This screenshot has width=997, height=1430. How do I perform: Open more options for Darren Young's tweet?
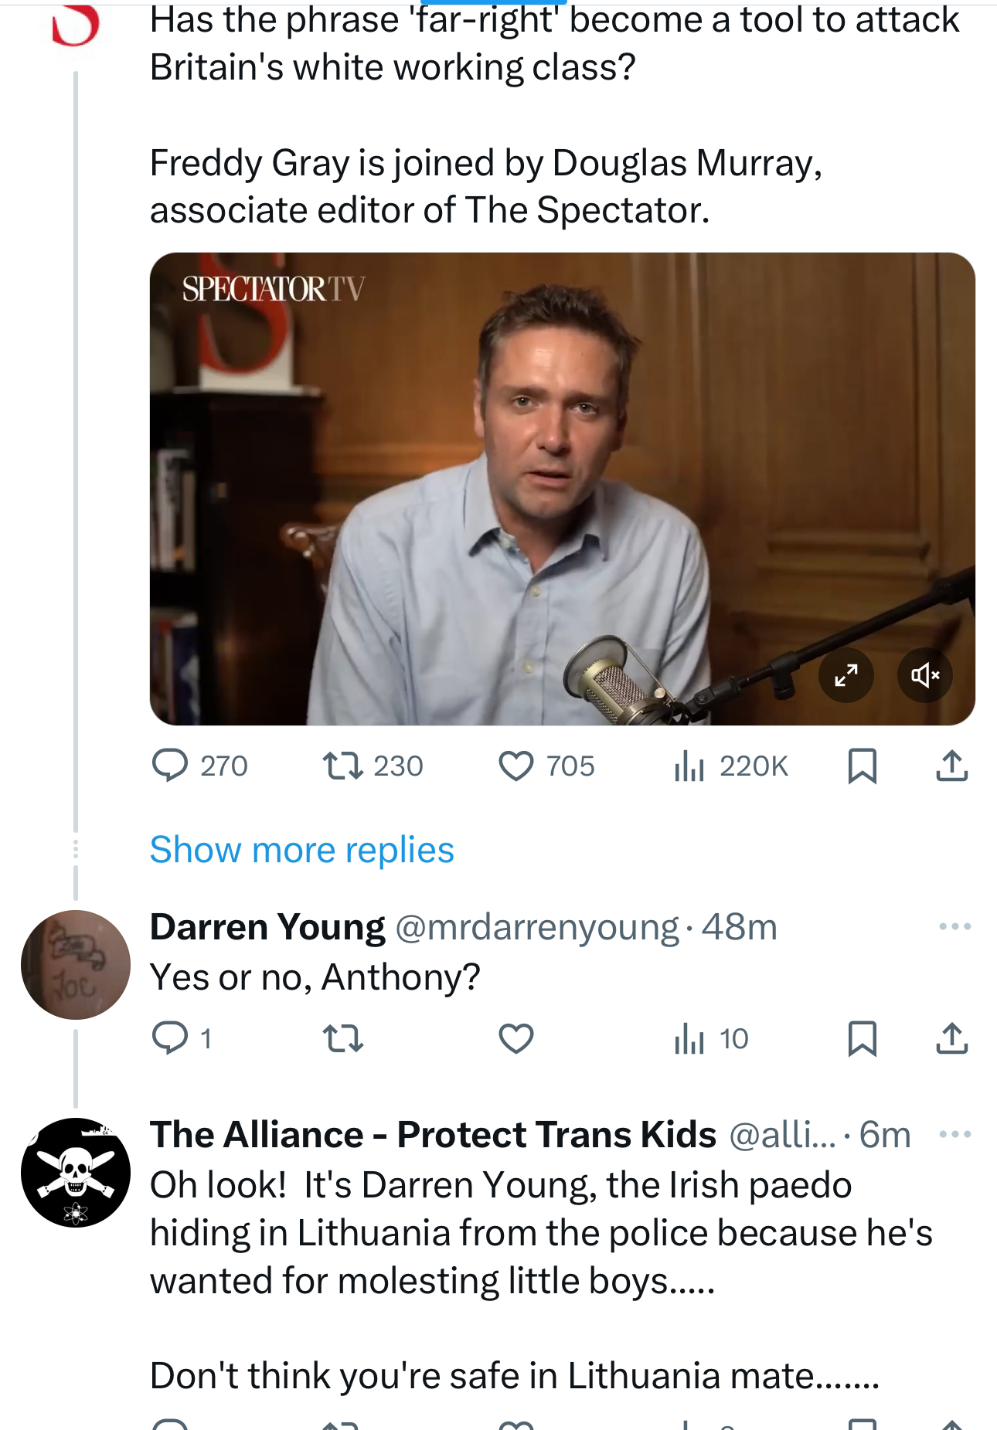(954, 926)
